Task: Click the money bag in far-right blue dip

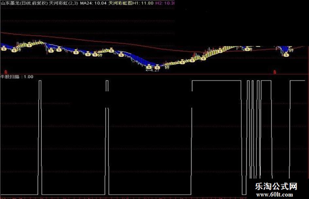Action: 286,54
